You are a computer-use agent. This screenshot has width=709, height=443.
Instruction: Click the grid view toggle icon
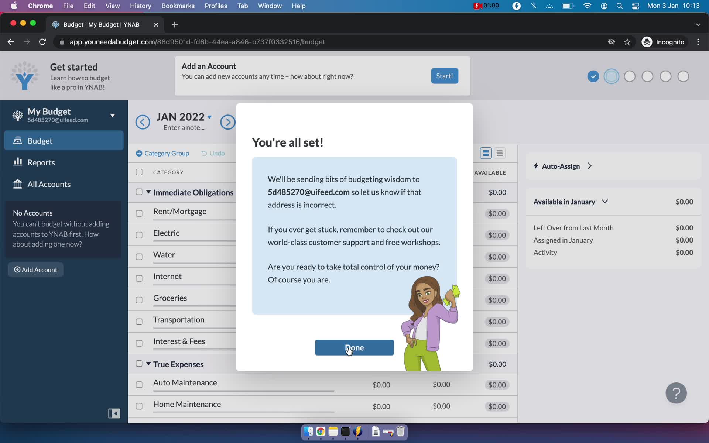click(x=486, y=152)
